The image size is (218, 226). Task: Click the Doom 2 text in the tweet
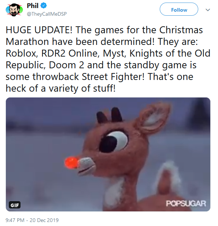click(66, 65)
